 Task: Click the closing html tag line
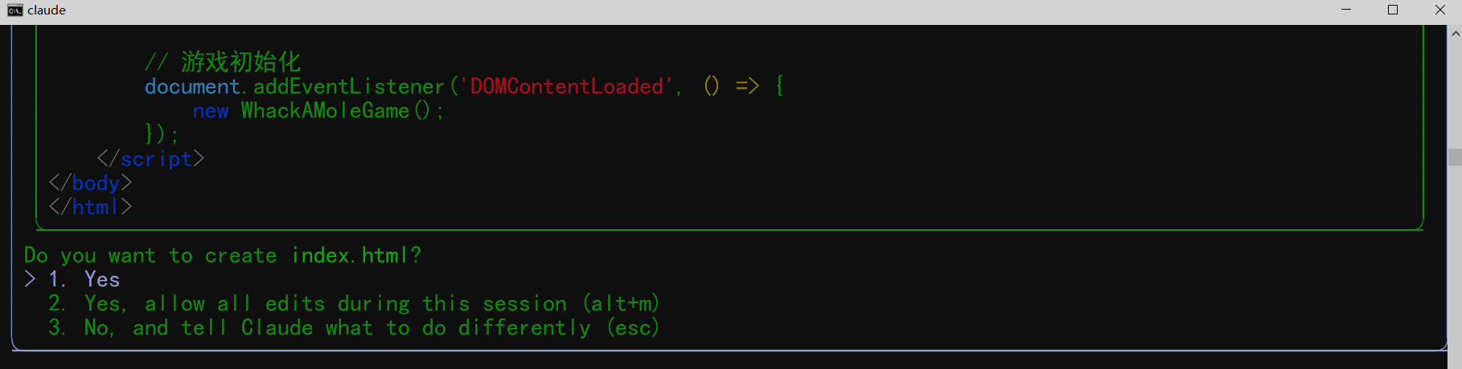click(x=90, y=207)
